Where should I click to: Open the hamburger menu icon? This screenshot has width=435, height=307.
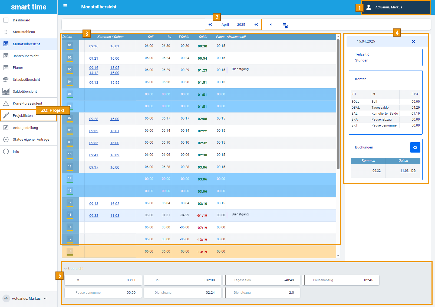pyautogui.click(x=65, y=6)
